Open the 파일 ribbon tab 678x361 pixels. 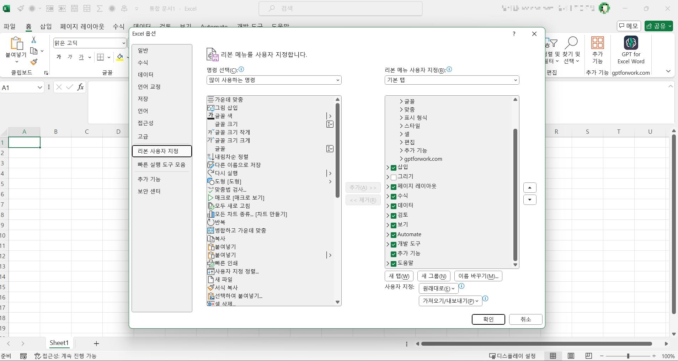[10, 26]
